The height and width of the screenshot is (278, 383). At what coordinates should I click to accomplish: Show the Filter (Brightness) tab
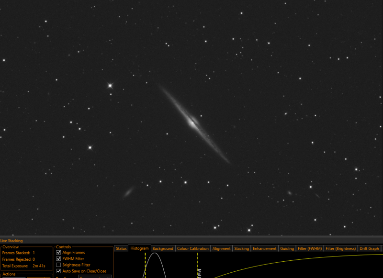point(340,248)
